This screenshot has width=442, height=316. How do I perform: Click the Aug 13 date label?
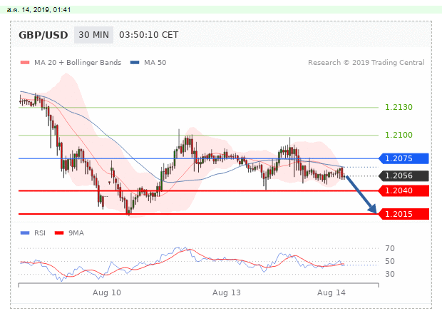227,292
